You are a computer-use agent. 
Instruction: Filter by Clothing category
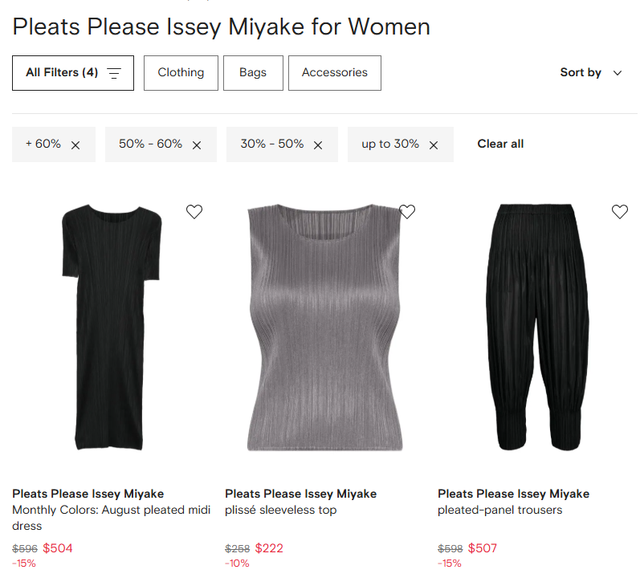pos(181,73)
